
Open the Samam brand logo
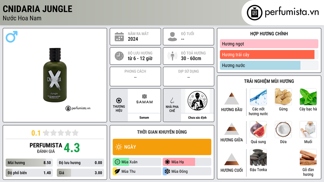(144, 99)
